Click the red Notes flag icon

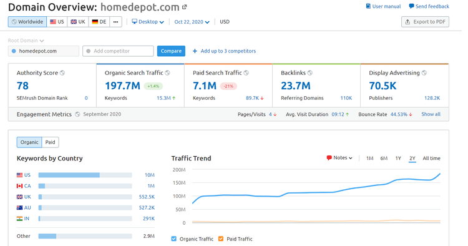click(329, 158)
